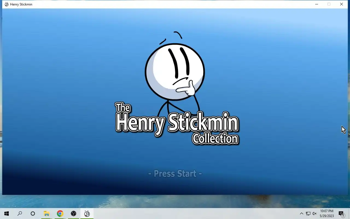This screenshot has width=350, height=219.
Task: Click Henry Stickmin's thinking head character
Action: point(175,72)
